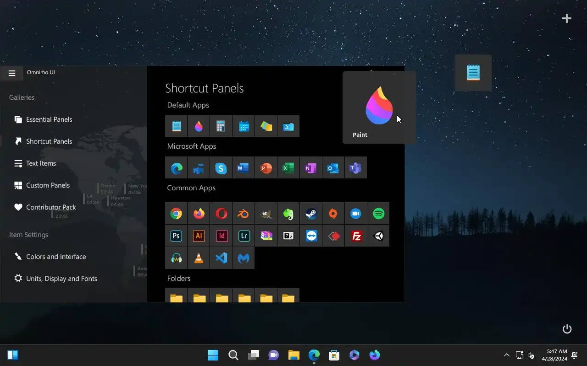Click the blue factory-shaped icon beside Edge
Screen dimensions: 587x366
click(199, 167)
